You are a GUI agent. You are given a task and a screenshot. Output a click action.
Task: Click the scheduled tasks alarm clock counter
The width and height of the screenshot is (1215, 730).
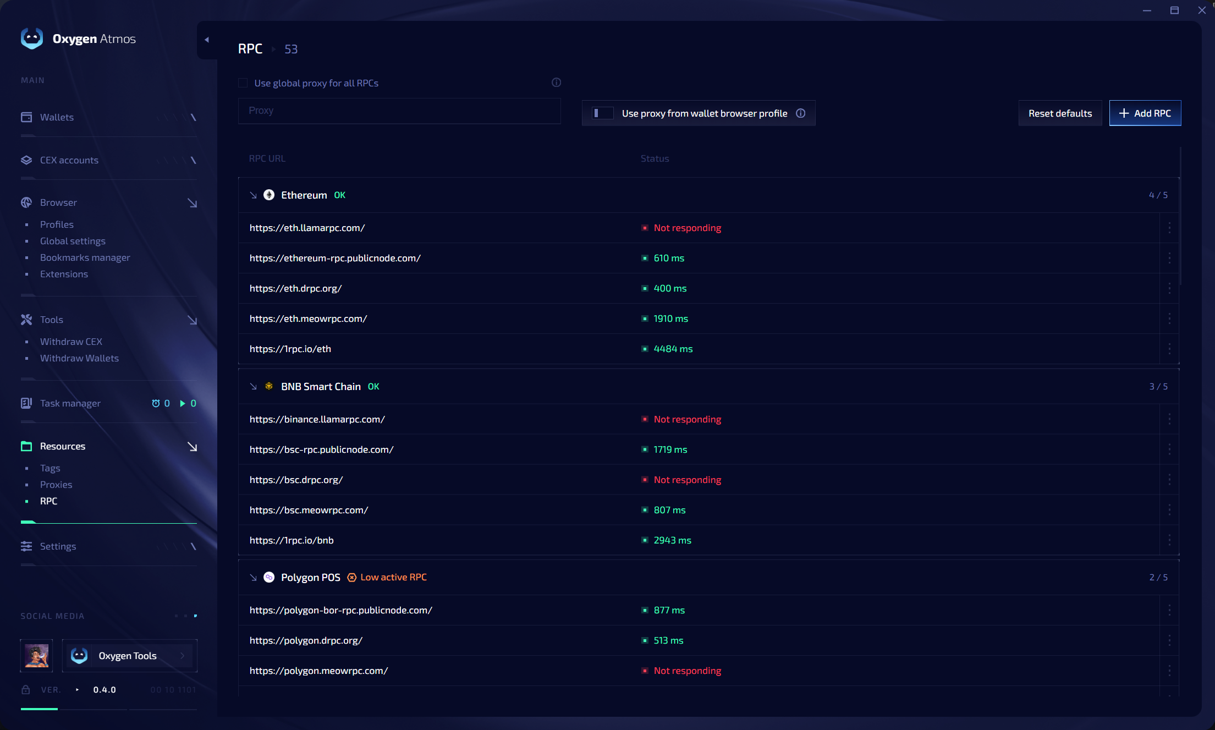[x=161, y=403]
